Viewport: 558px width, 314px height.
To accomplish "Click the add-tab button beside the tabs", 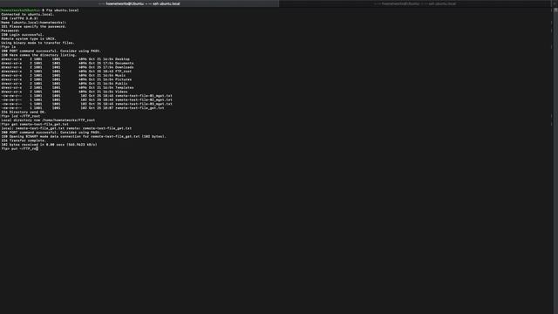I will click(555, 3).
